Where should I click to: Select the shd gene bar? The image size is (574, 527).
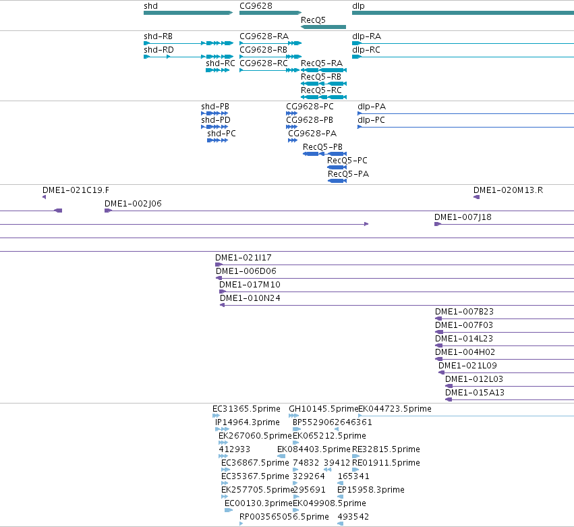click(188, 13)
